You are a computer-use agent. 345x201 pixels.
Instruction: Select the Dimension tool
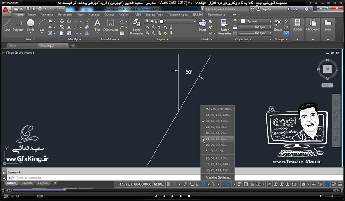111,25
